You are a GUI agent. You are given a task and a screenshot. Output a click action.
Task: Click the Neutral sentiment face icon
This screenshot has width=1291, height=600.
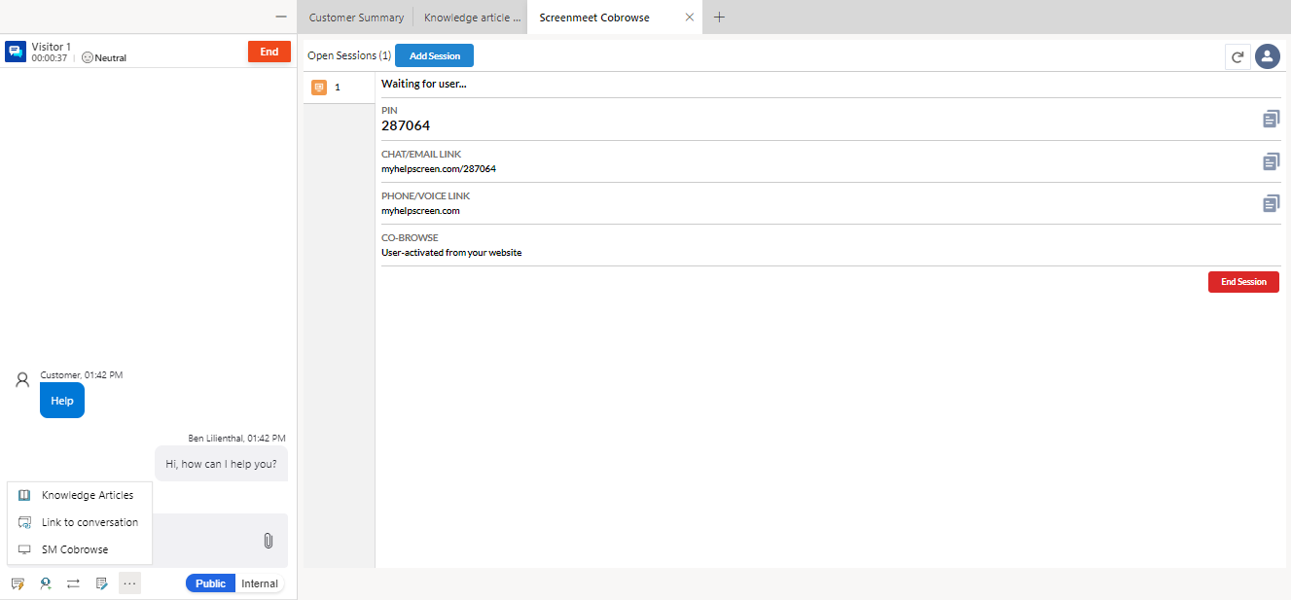point(88,57)
